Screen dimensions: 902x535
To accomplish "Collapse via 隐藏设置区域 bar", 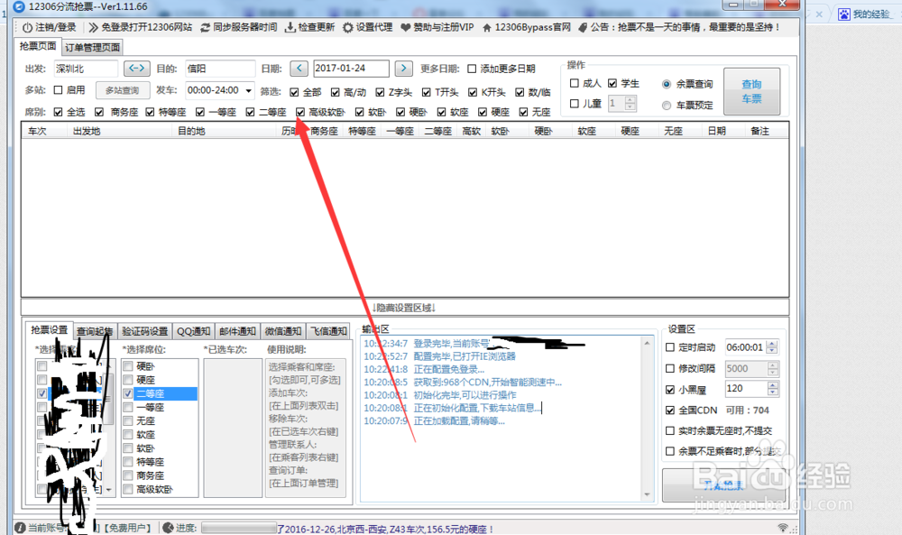I will 404,307.
